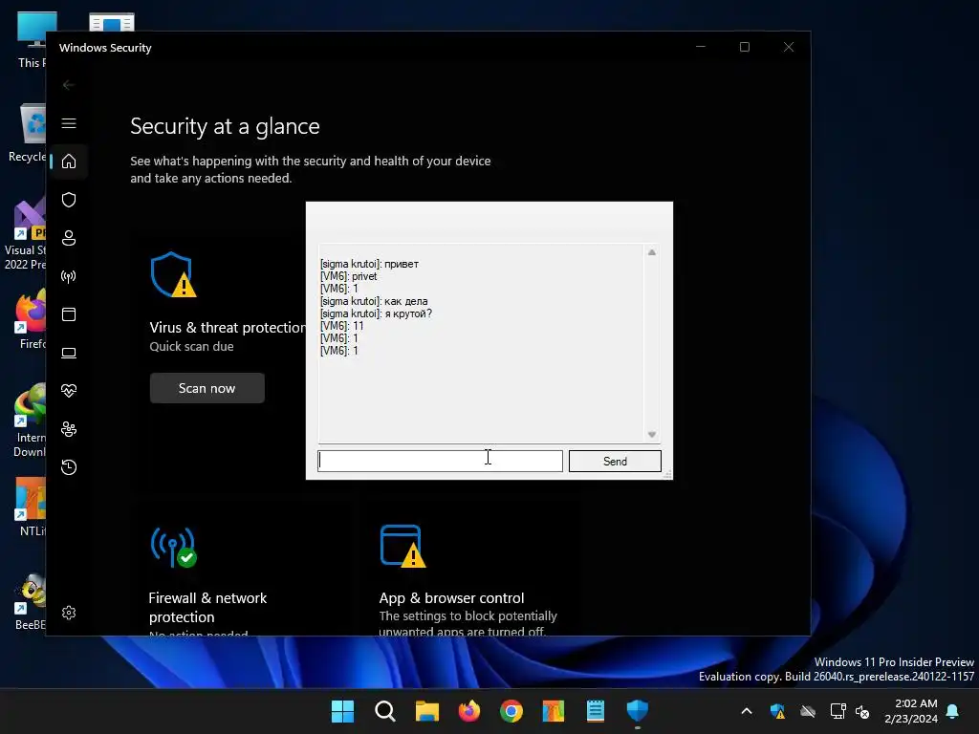Open the notification bell
The image size is (979, 734).
(953, 711)
